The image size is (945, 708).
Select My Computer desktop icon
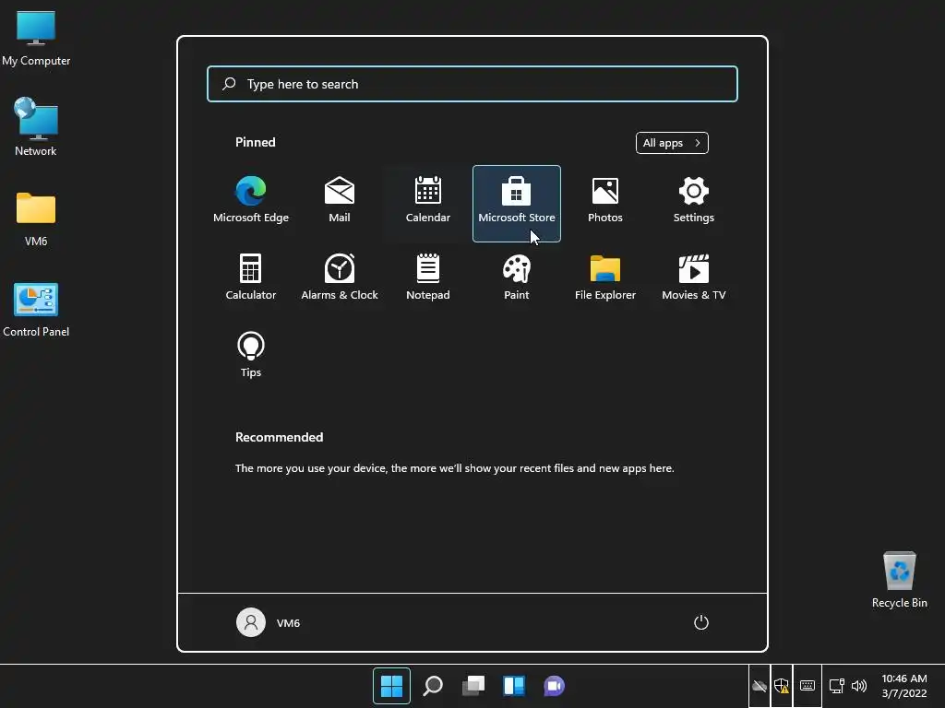click(x=36, y=39)
